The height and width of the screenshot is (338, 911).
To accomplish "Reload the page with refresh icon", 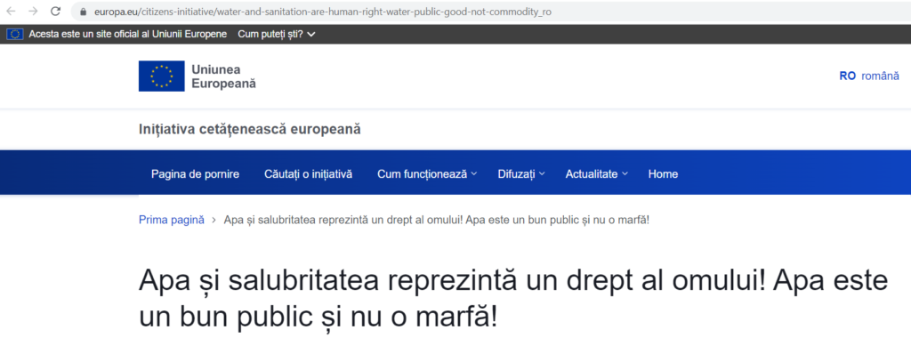I will pos(55,11).
